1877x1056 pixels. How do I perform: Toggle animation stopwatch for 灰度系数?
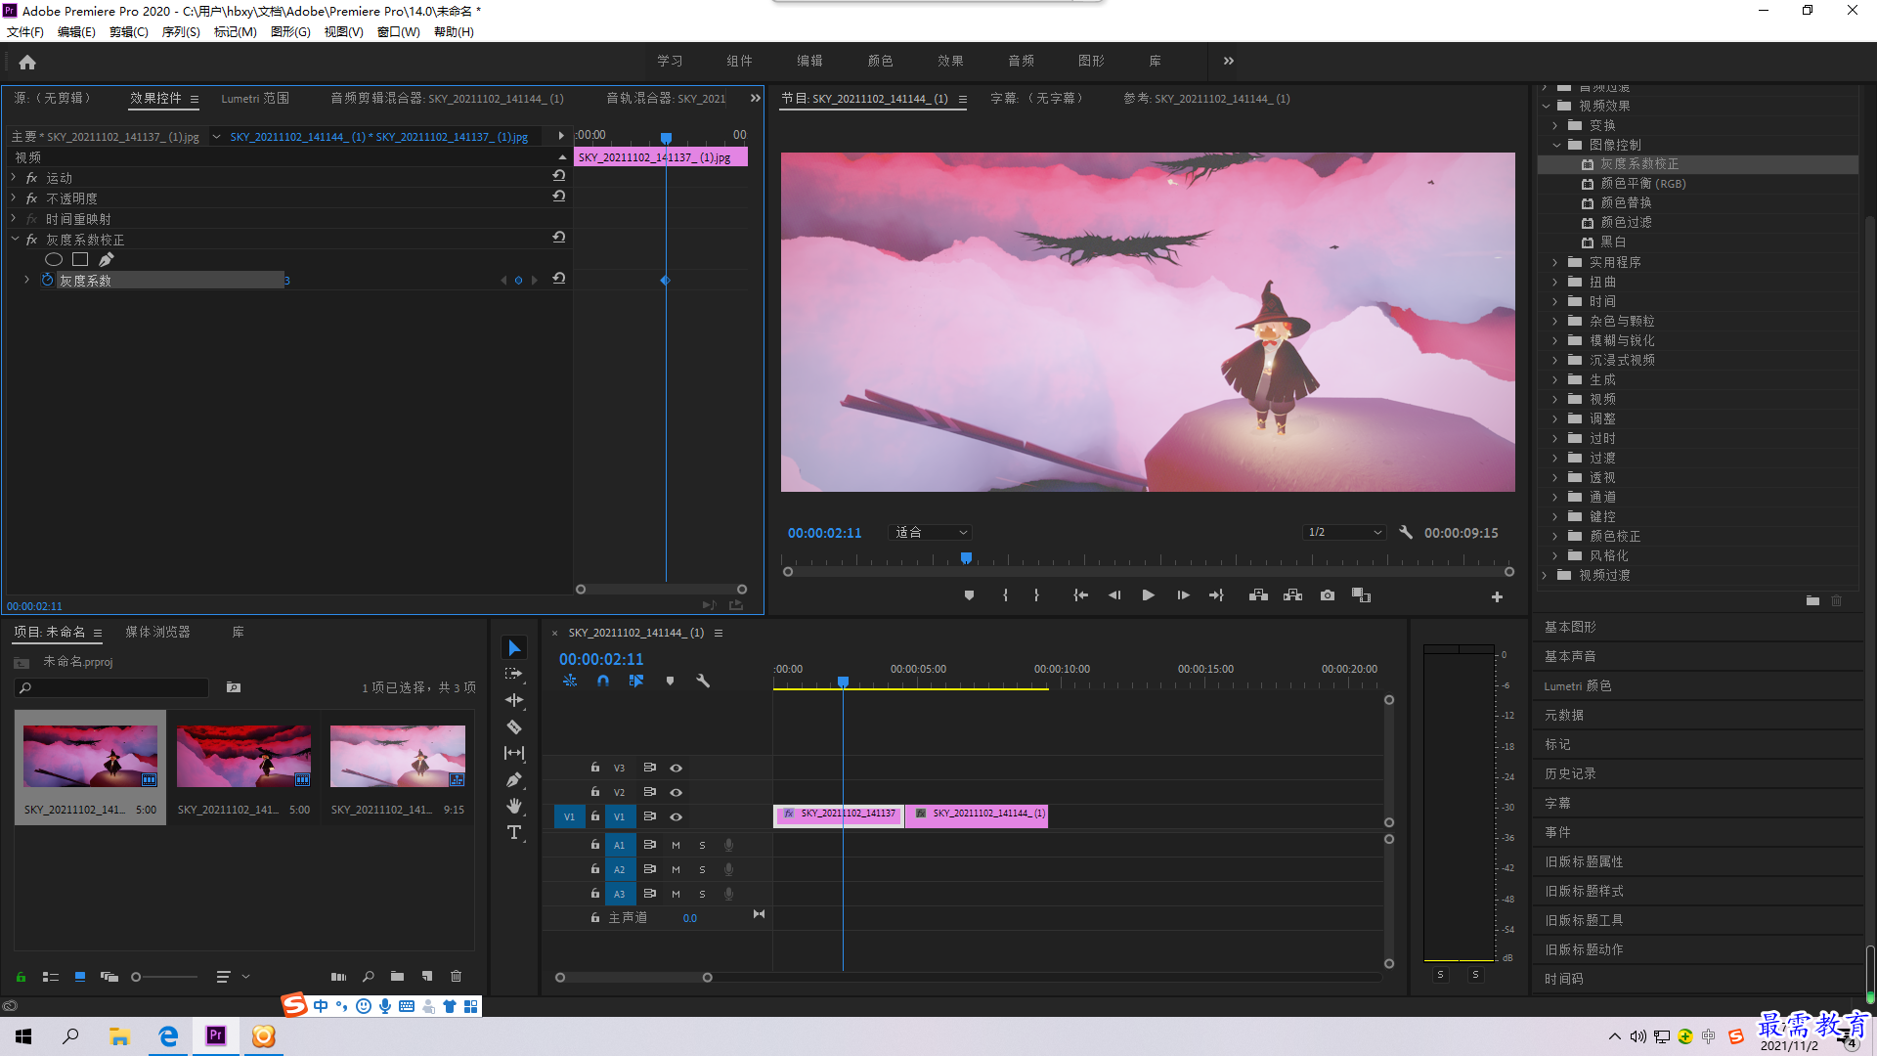(x=47, y=280)
